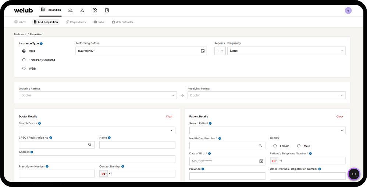Open the Job Calendar tab
The height and width of the screenshot is (187, 367).
click(123, 22)
